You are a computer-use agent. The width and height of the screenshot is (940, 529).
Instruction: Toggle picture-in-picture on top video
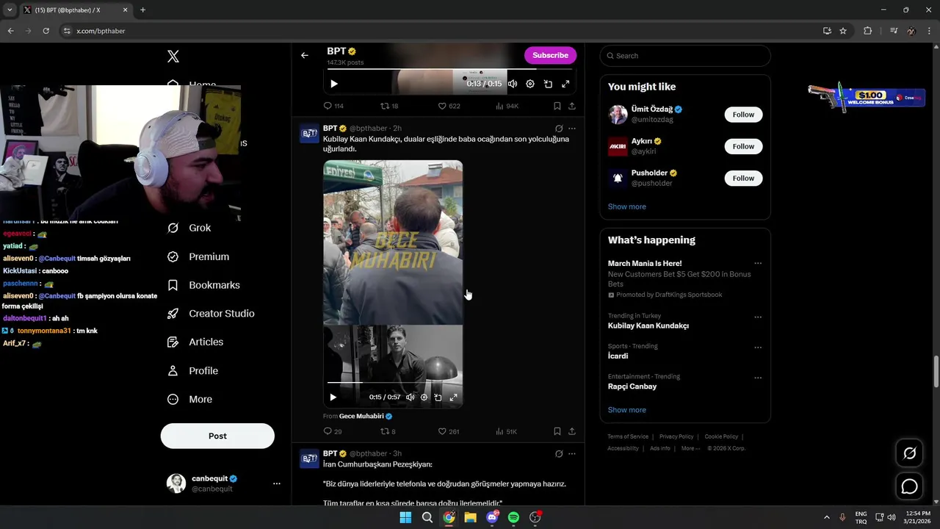point(548,84)
